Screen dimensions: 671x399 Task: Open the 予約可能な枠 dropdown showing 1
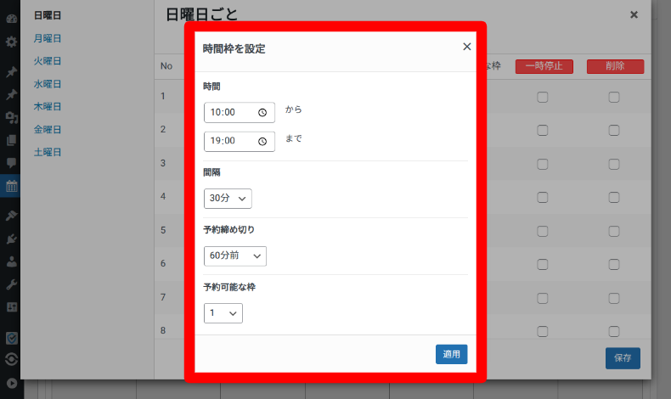click(x=223, y=313)
